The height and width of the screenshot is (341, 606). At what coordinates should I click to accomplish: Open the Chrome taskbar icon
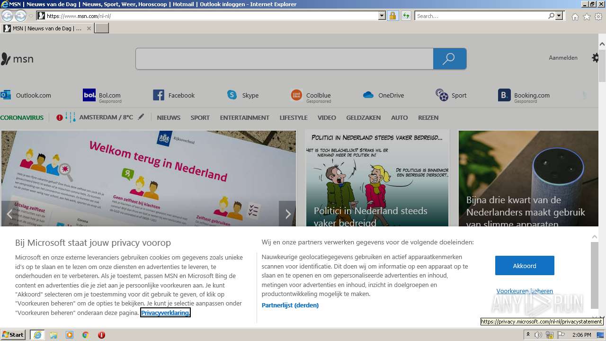(86, 335)
